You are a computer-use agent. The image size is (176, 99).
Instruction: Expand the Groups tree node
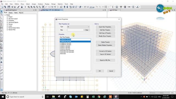[7, 24]
